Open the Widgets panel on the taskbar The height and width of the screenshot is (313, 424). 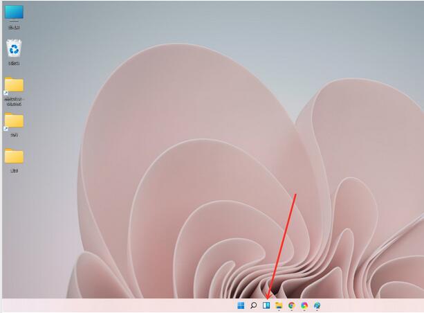pos(266,305)
